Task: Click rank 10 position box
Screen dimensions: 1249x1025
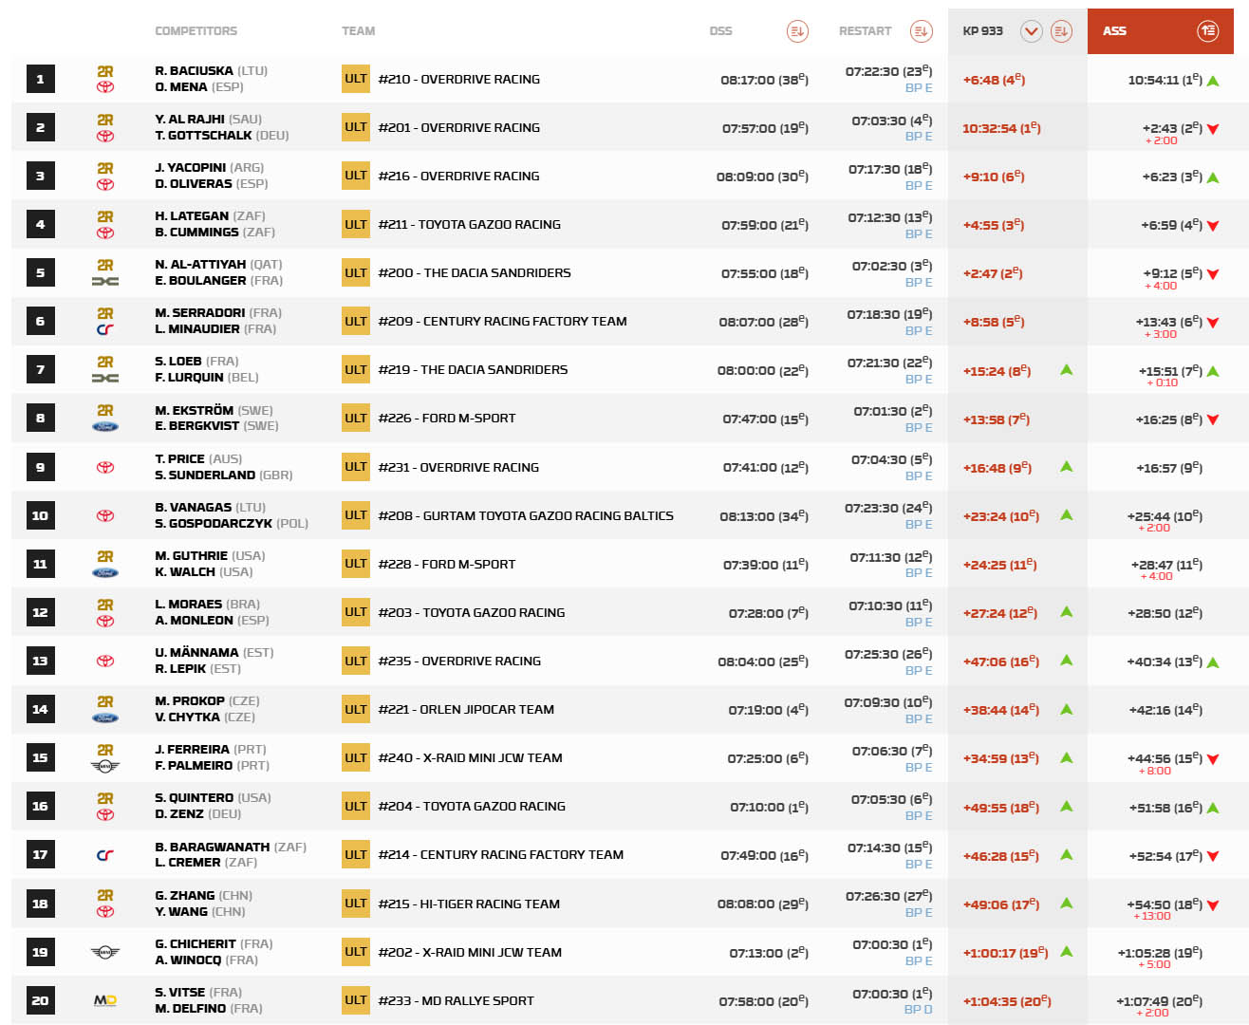Action: [40, 515]
